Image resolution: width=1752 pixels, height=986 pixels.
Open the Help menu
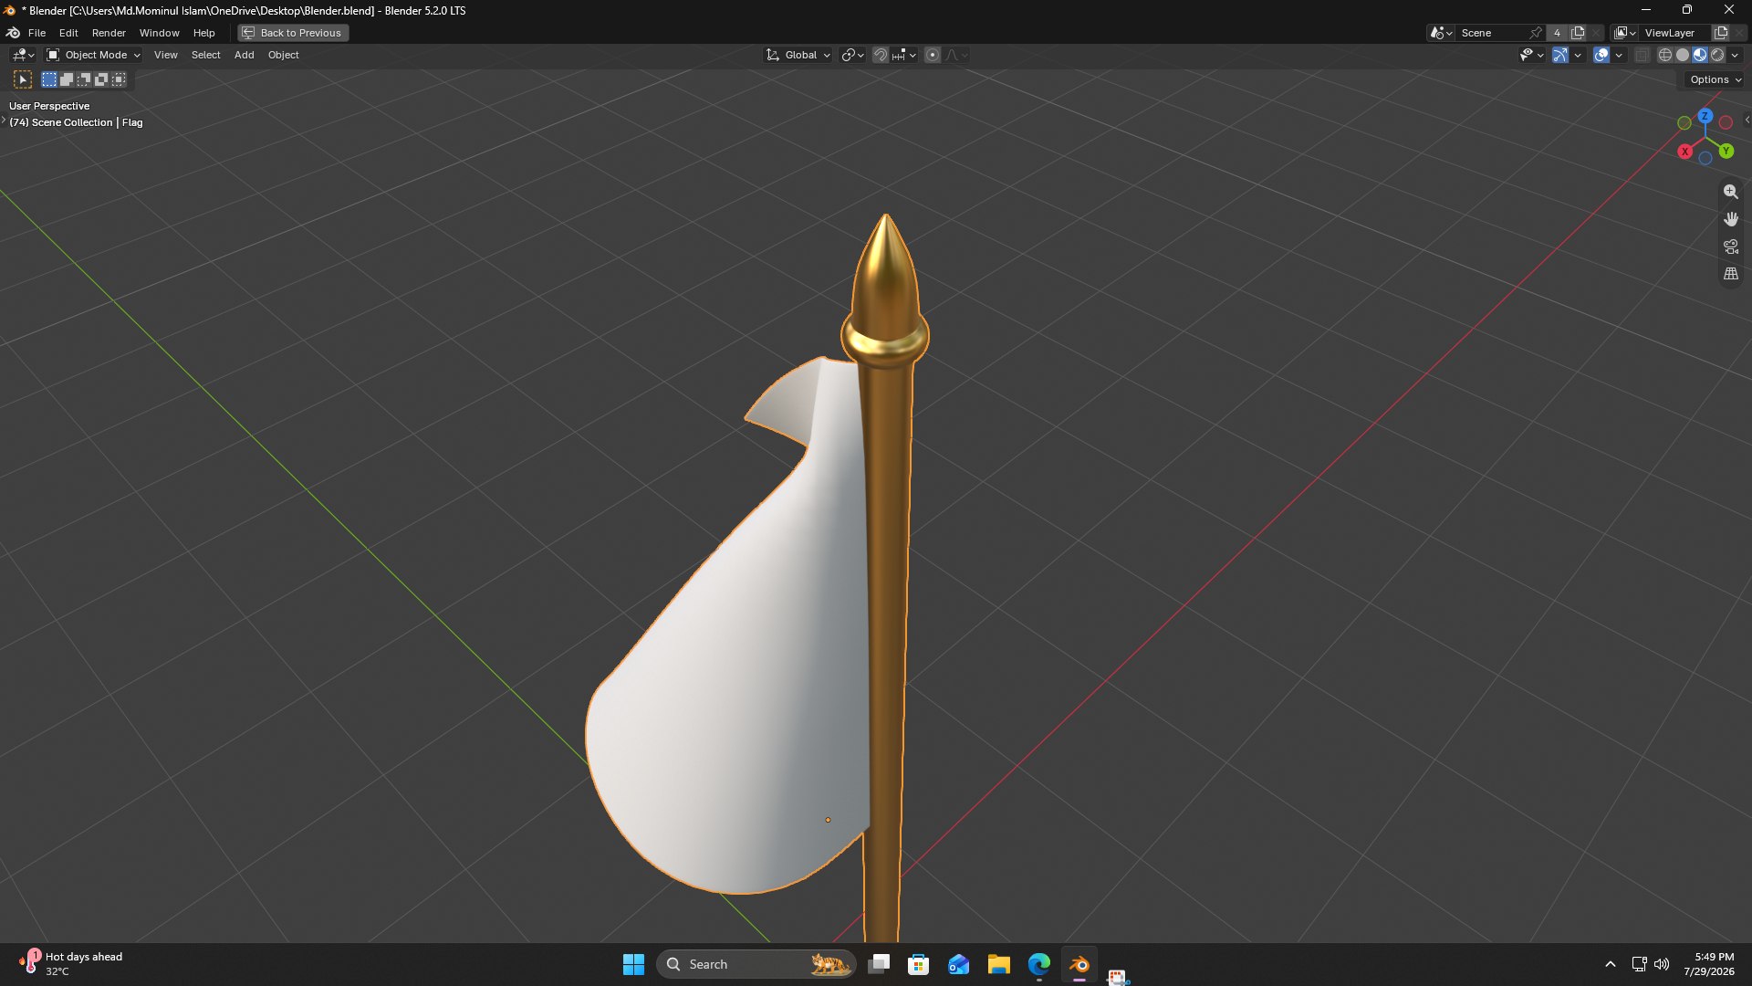tap(203, 33)
